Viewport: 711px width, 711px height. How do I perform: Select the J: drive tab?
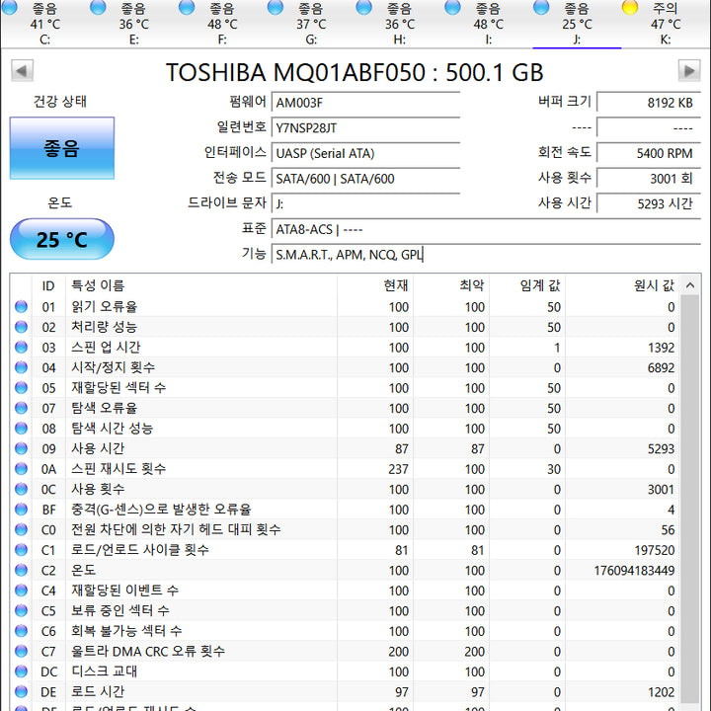tap(577, 24)
